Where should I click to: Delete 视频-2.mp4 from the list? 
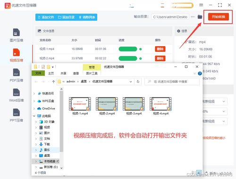point(160,58)
